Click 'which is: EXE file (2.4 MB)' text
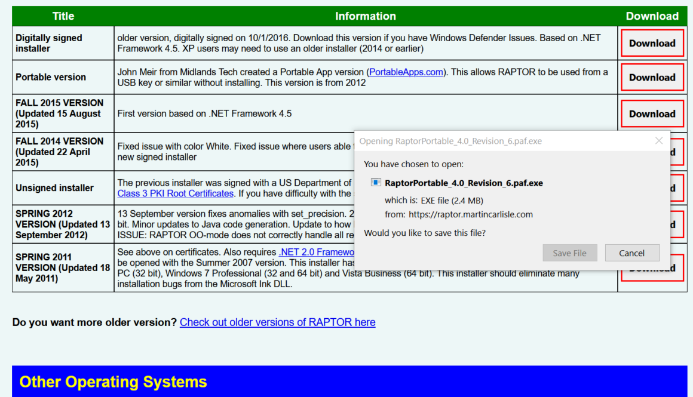The image size is (693, 397). 434,201
